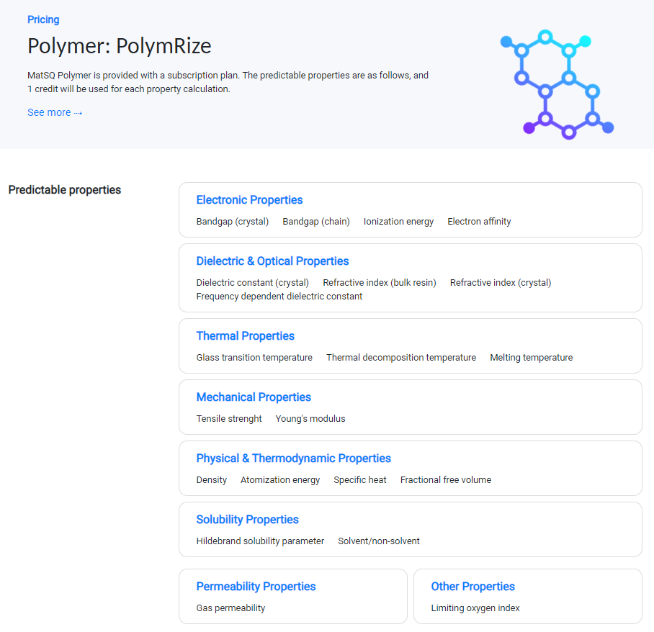The image size is (654, 632).
Task: Select Dielectric & Optical Properties heading
Action: [x=272, y=261]
